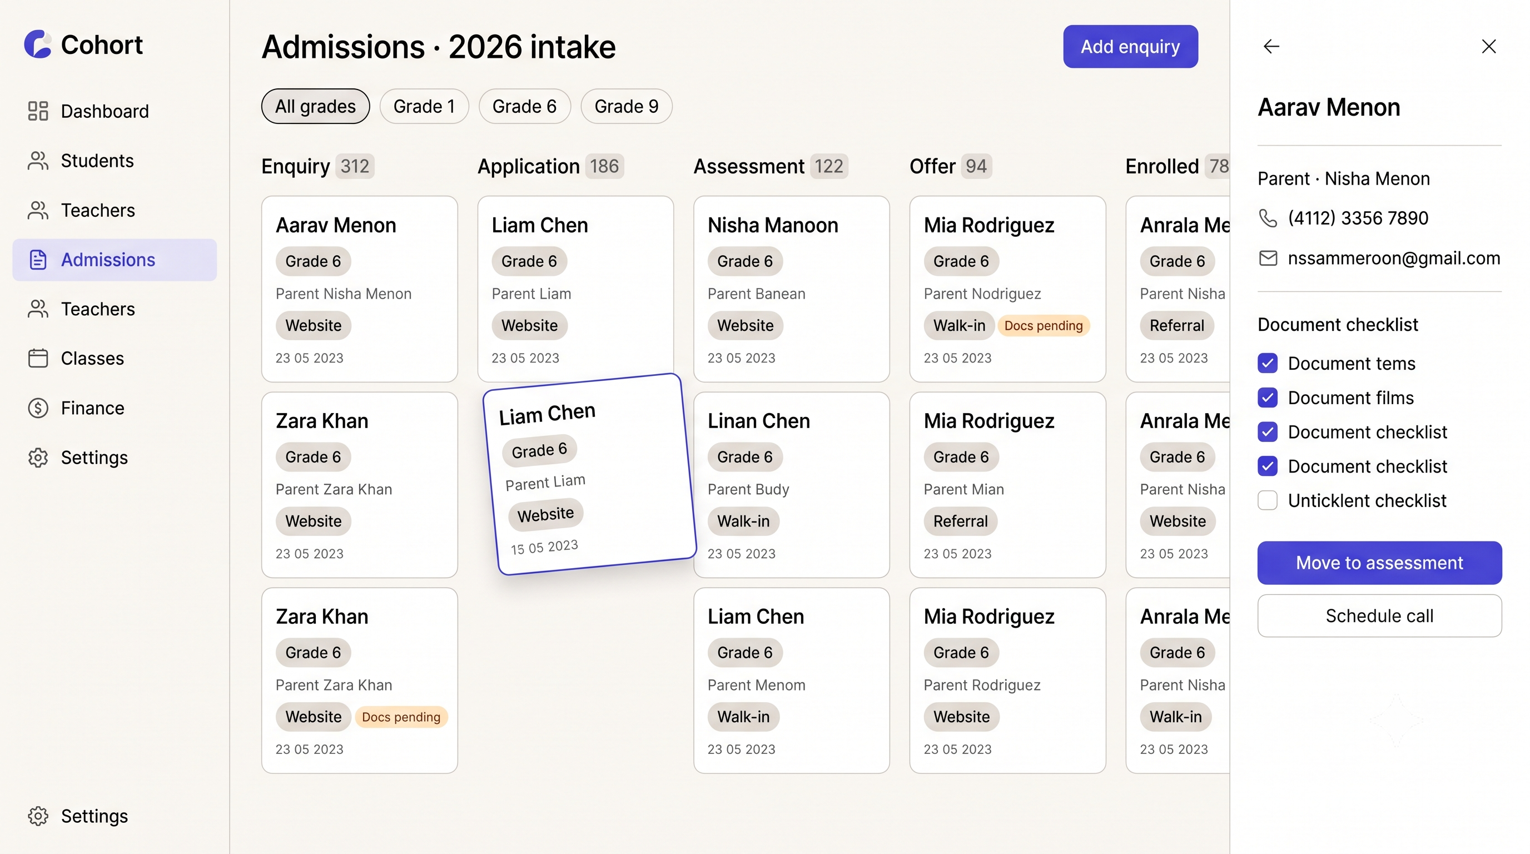
Task: Click the Students people icon
Action: click(38, 160)
